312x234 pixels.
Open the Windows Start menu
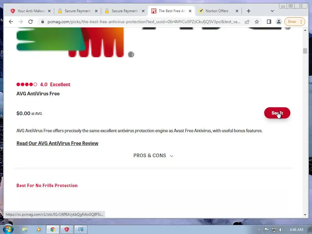click(8, 229)
